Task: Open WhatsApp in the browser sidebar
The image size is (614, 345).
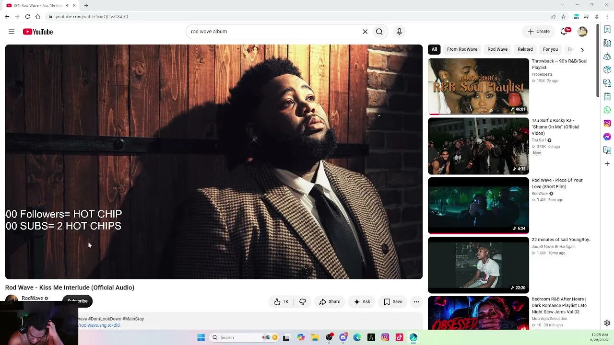Action: [x=607, y=110]
